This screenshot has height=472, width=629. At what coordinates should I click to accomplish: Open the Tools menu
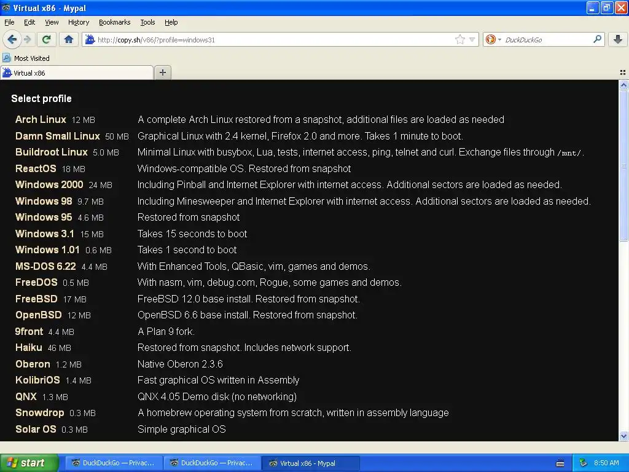[x=147, y=22]
